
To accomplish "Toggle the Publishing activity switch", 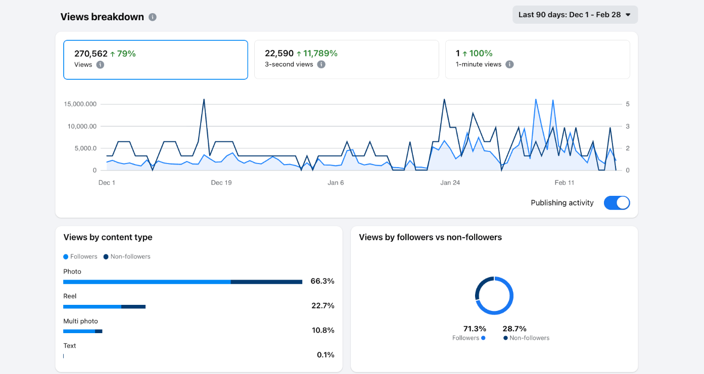I will click(x=617, y=203).
